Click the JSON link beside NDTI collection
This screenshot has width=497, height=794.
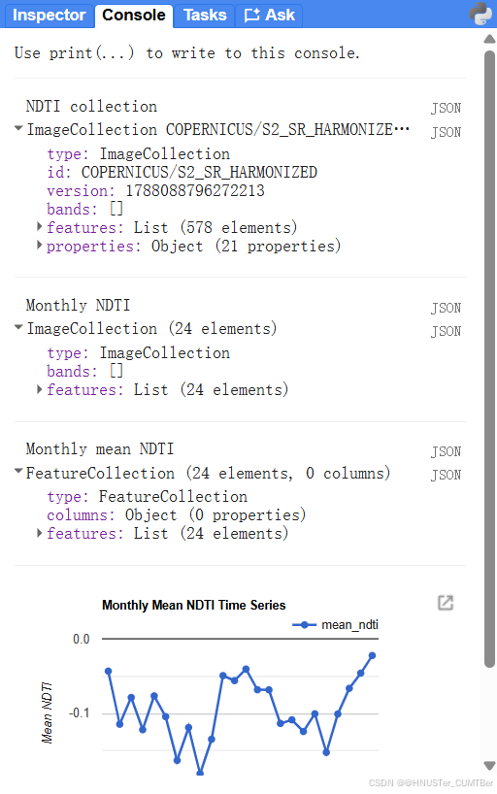pyautogui.click(x=446, y=108)
